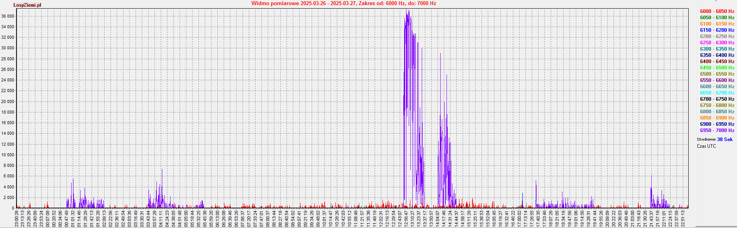Click the 12:56:47 time axis label
The image size is (737, 228).
coord(406,219)
